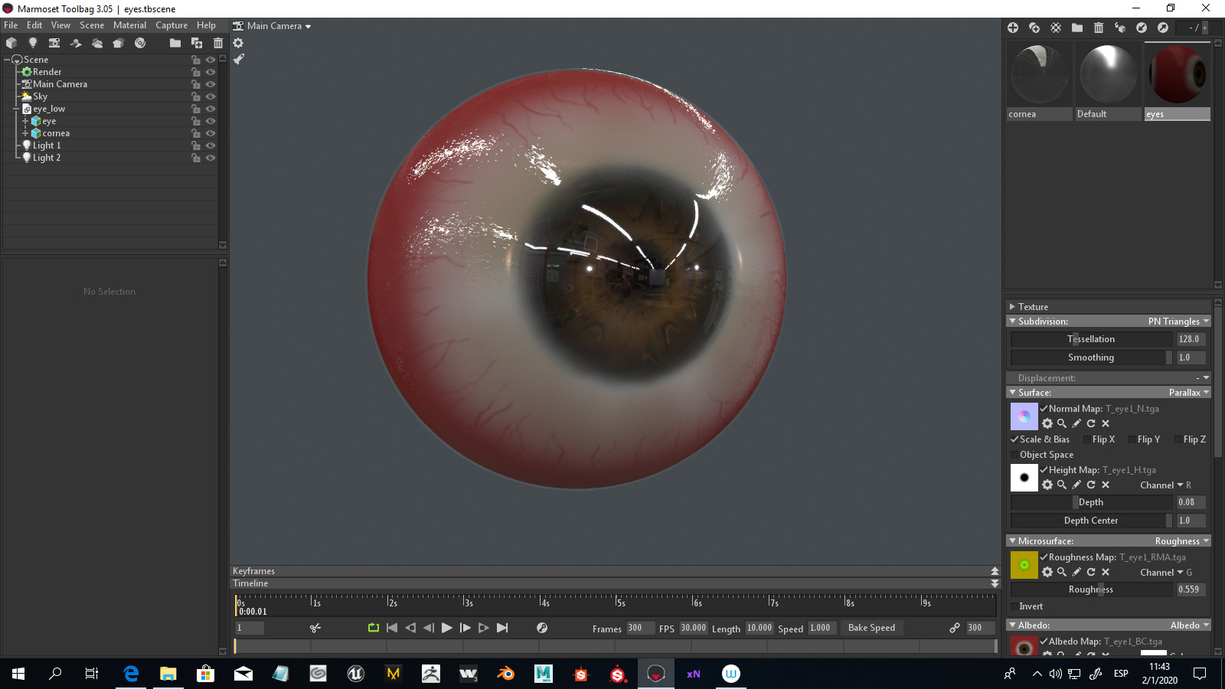Image resolution: width=1225 pixels, height=689 pixels.
Task: Click the scissors split icon in the timeline
Action: click(315, 627)
